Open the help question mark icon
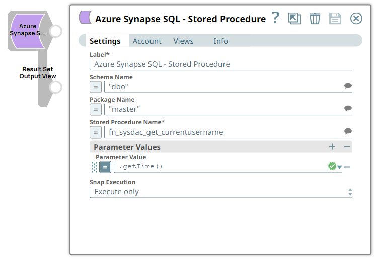The width and height of the screenshot is (374, 259). pos(275,18)
